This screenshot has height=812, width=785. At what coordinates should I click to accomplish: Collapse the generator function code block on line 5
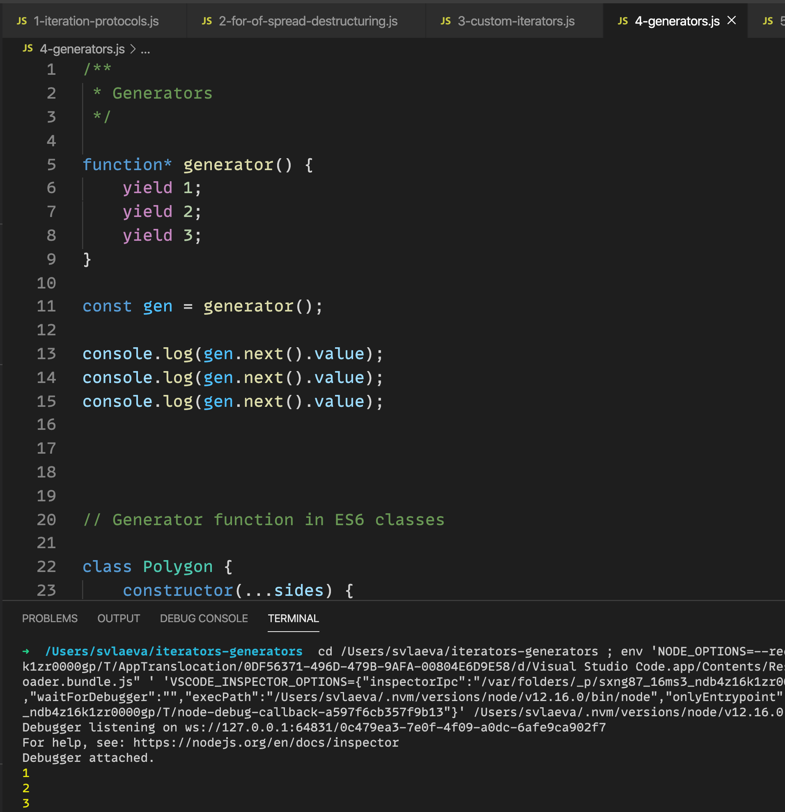(x=71, y=164)
